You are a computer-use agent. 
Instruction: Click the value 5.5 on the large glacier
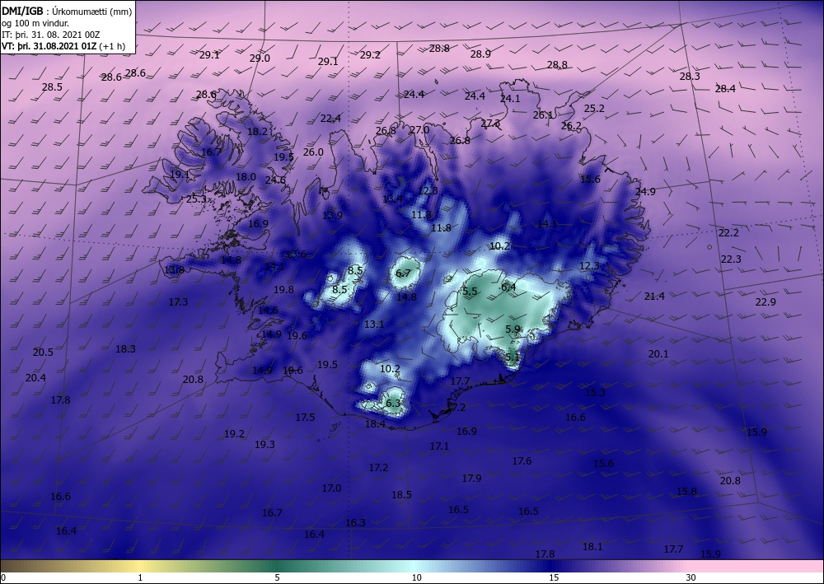coord(470,292)
